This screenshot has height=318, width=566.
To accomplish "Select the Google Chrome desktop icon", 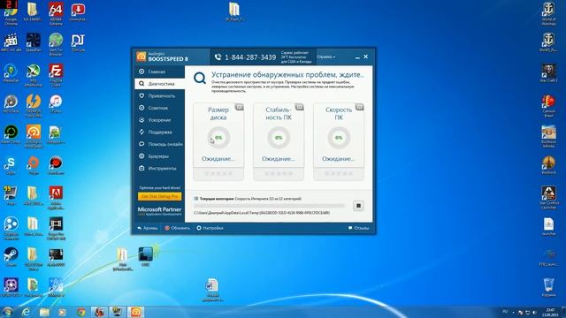I will point(11,13).
